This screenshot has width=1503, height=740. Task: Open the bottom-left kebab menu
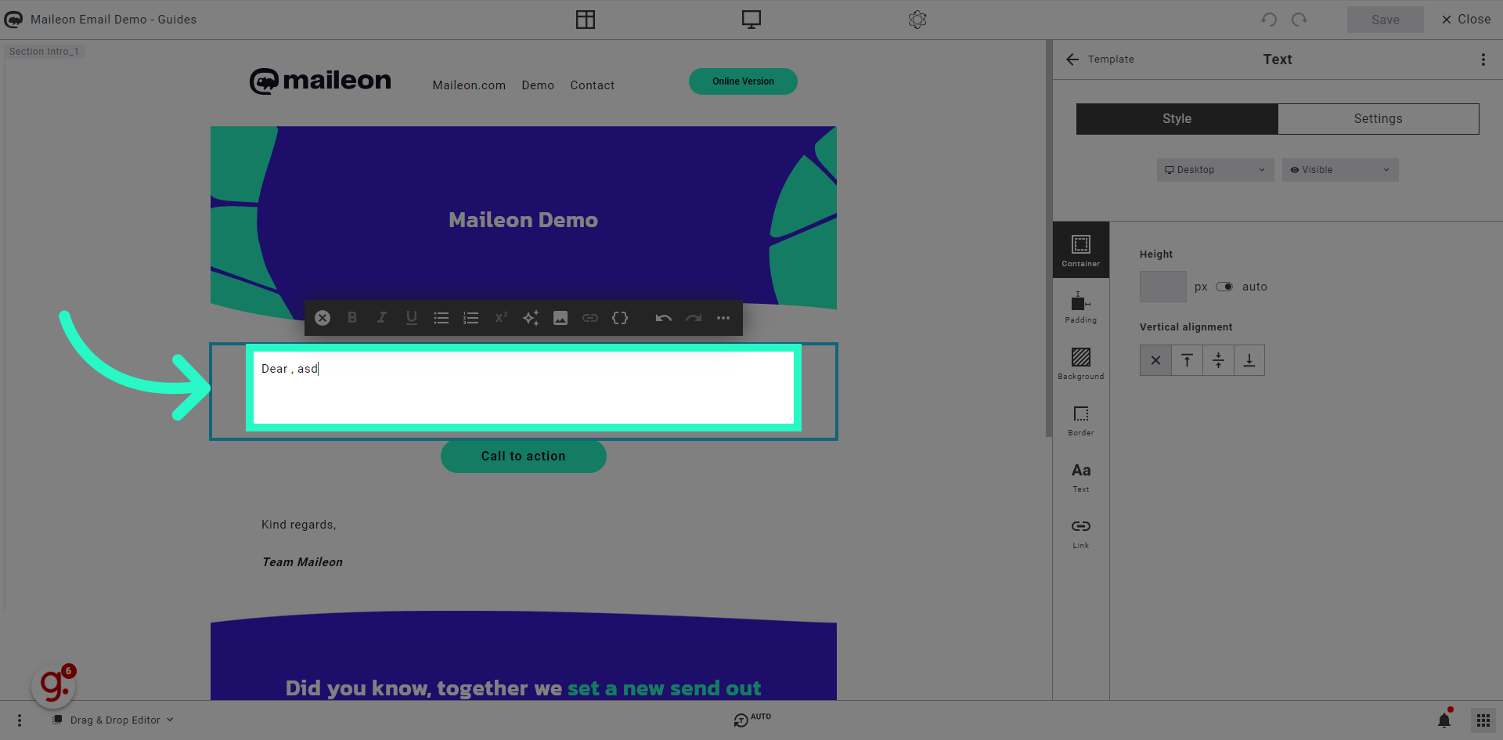(20, 720)
